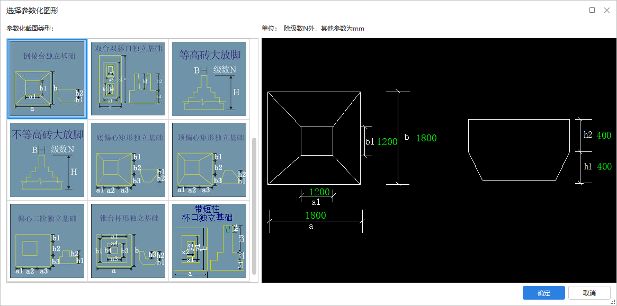This screenshot has height=306, width=617.
Task: Close the 选择参数化图形 dialog
Action: pos(607,10)
